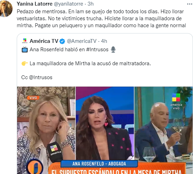This screenshot has height=174, width=193.
Task: Open the 4h quoted tweet timestamp
Action: point(104,41)
